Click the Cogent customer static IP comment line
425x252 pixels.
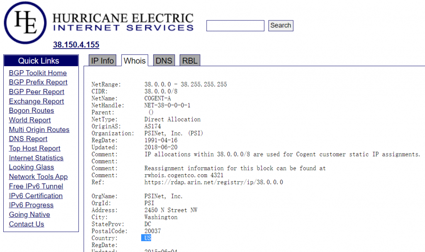pos(282,154)
